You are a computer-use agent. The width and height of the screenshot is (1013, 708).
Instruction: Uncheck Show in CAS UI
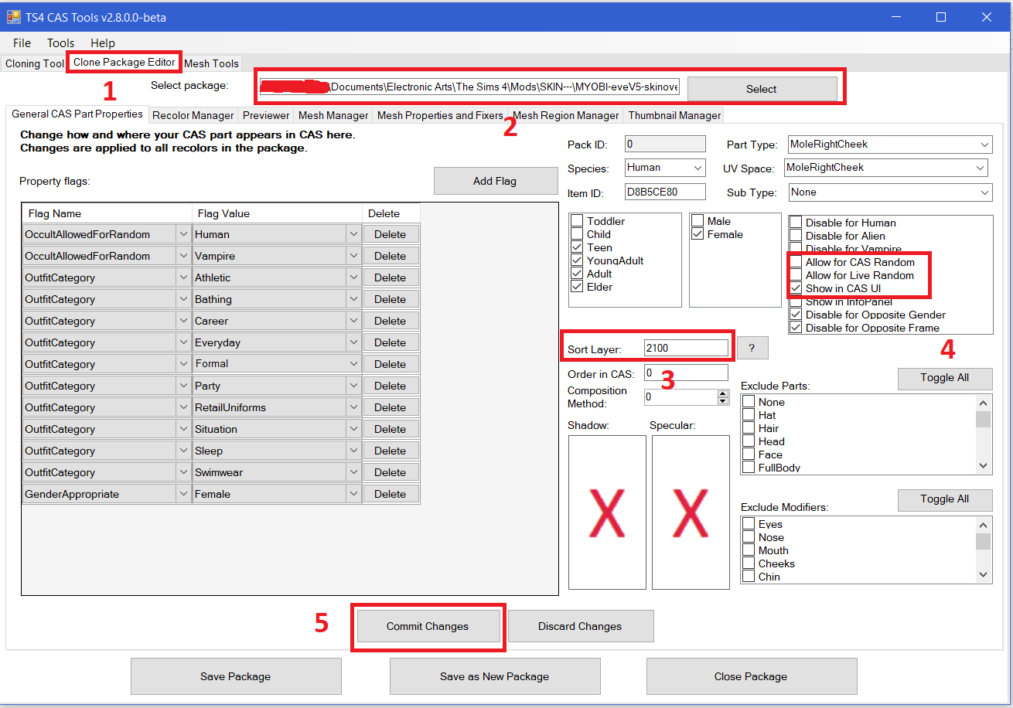796,288
